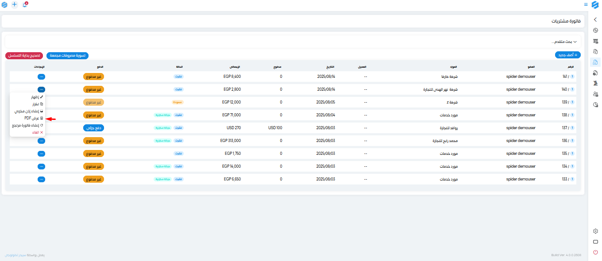The width and height of the screenshot is (602, 261).
Task: Open the dashboard gauge icon in the sidebar
Action: (x=595, y=31)
